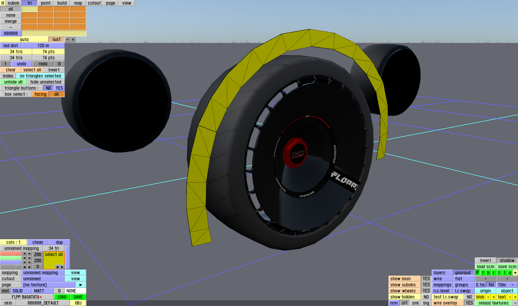
Task: Click the green t view button
Action: tap(505, 273)
